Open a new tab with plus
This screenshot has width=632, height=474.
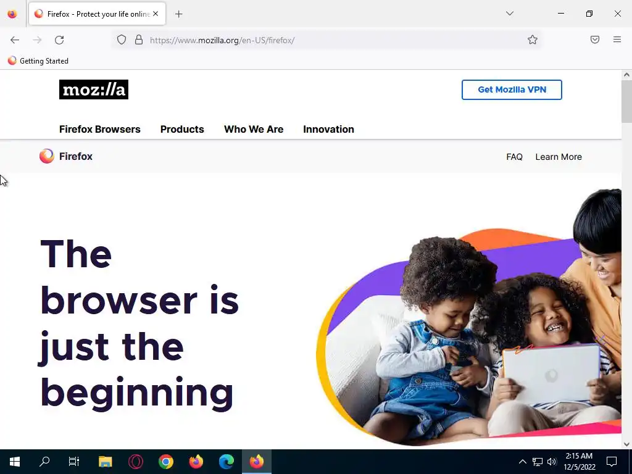[x=178, y=14]
